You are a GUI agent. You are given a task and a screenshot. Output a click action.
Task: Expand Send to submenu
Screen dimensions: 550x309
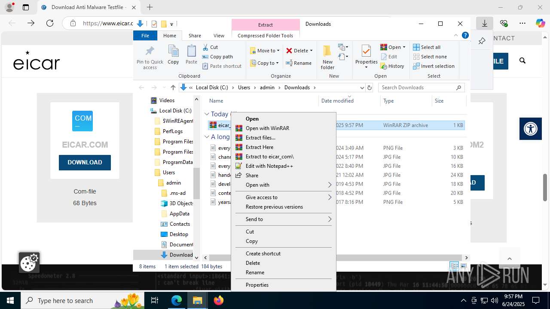(284, 219)
